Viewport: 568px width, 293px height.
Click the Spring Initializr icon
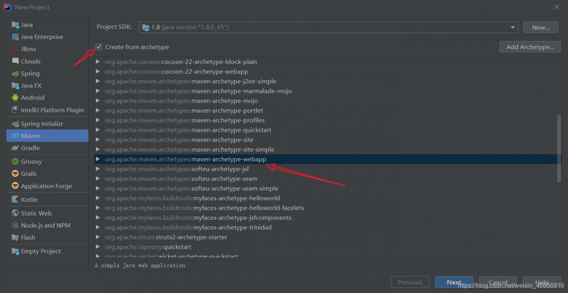[15, 124]
